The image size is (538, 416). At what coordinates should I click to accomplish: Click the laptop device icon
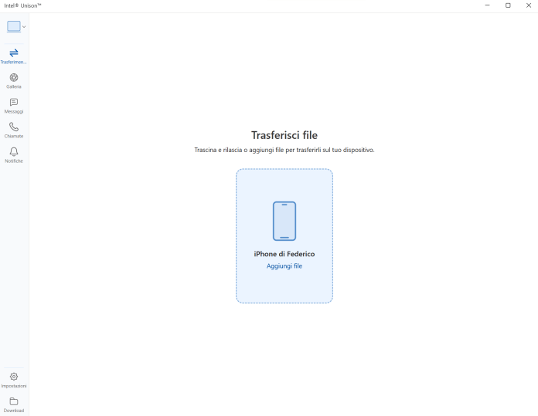click(14, 26)
